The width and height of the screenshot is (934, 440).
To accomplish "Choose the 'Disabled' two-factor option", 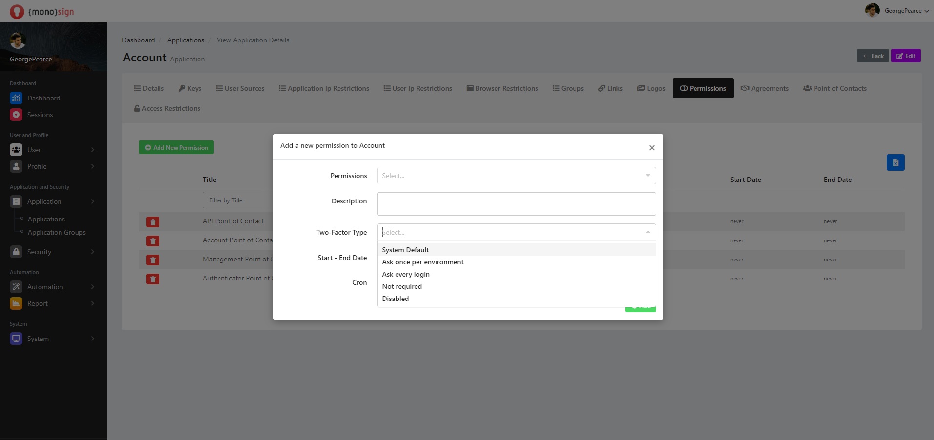I will point(396,299).
